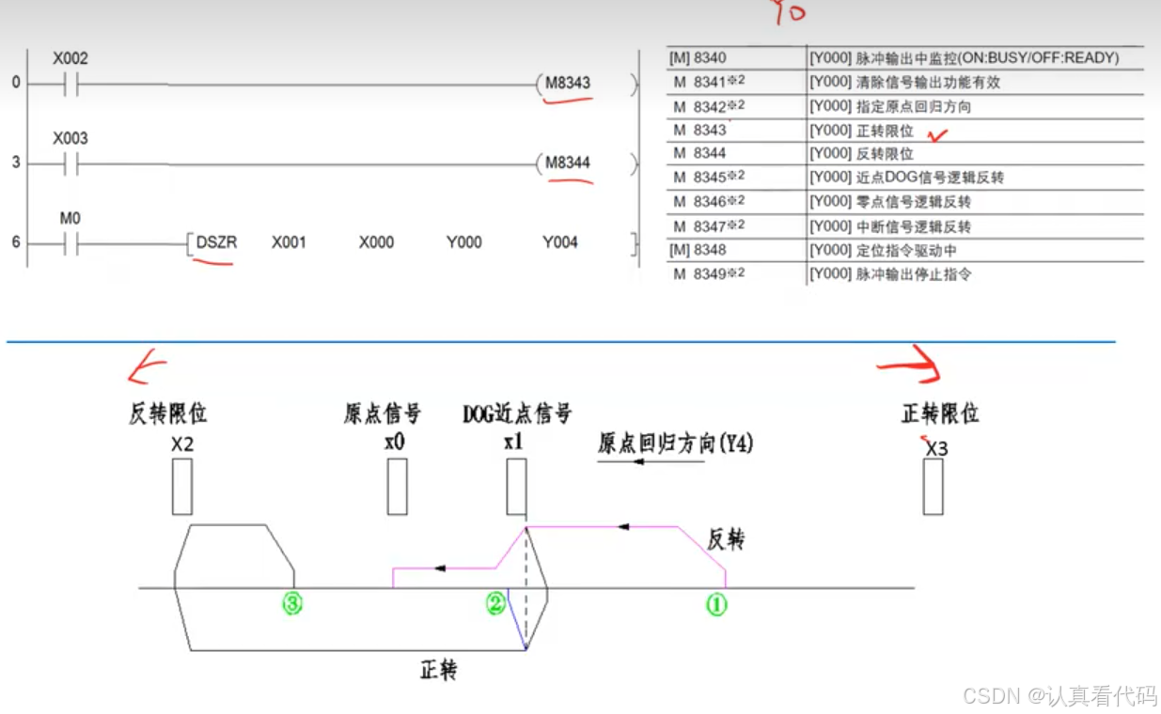1161x714 pixels.
Task: Select table cell 'M 8343'
Action: click(x=700, y=131)
